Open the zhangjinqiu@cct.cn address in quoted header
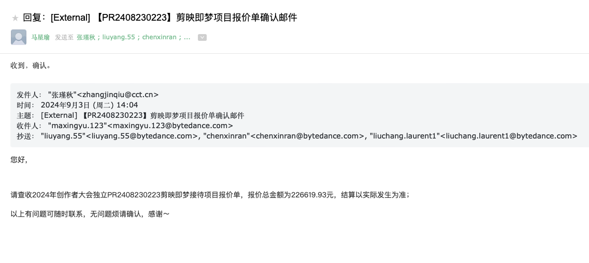Screen dimensions: 589x263 pyautogui.click(x=118, y=95)
